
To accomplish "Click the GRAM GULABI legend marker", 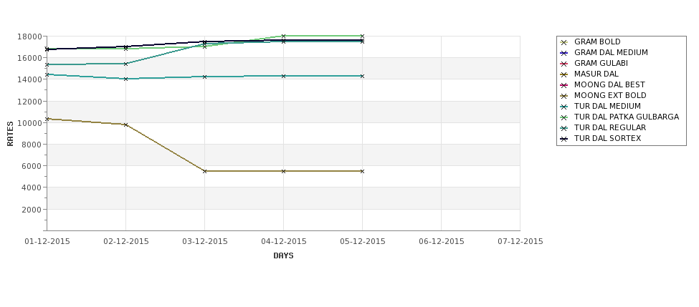I will [x=564, y=64].
